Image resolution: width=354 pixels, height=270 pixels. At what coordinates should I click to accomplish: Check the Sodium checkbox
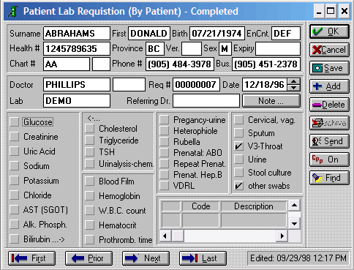pyautogui.click(x=15, y=166)
